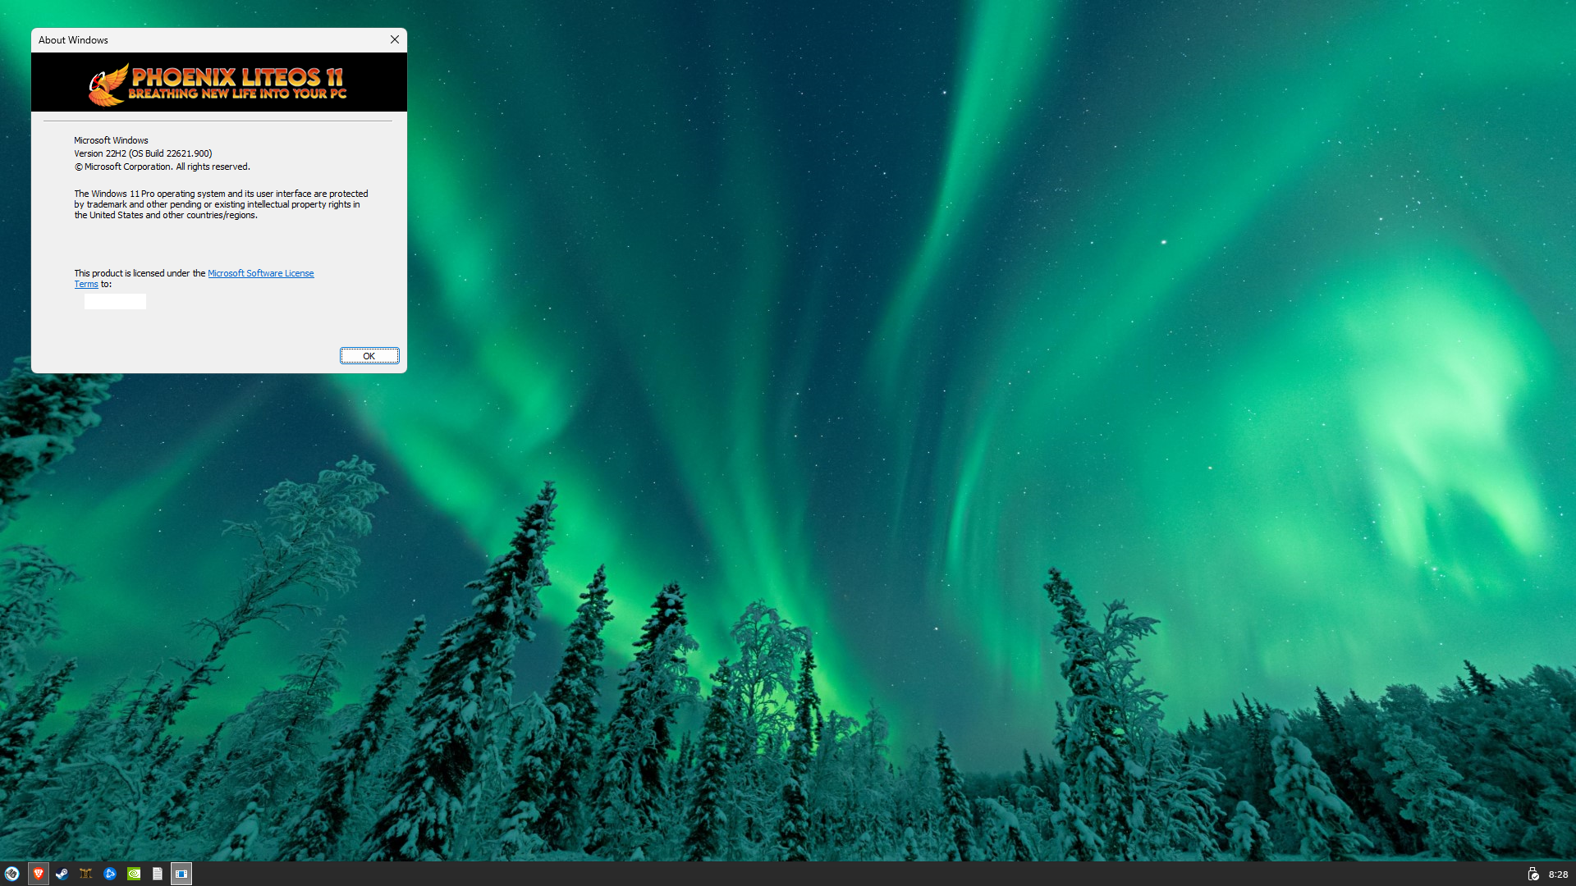
Task: Click the blank licensee name box
Action: 115,301
